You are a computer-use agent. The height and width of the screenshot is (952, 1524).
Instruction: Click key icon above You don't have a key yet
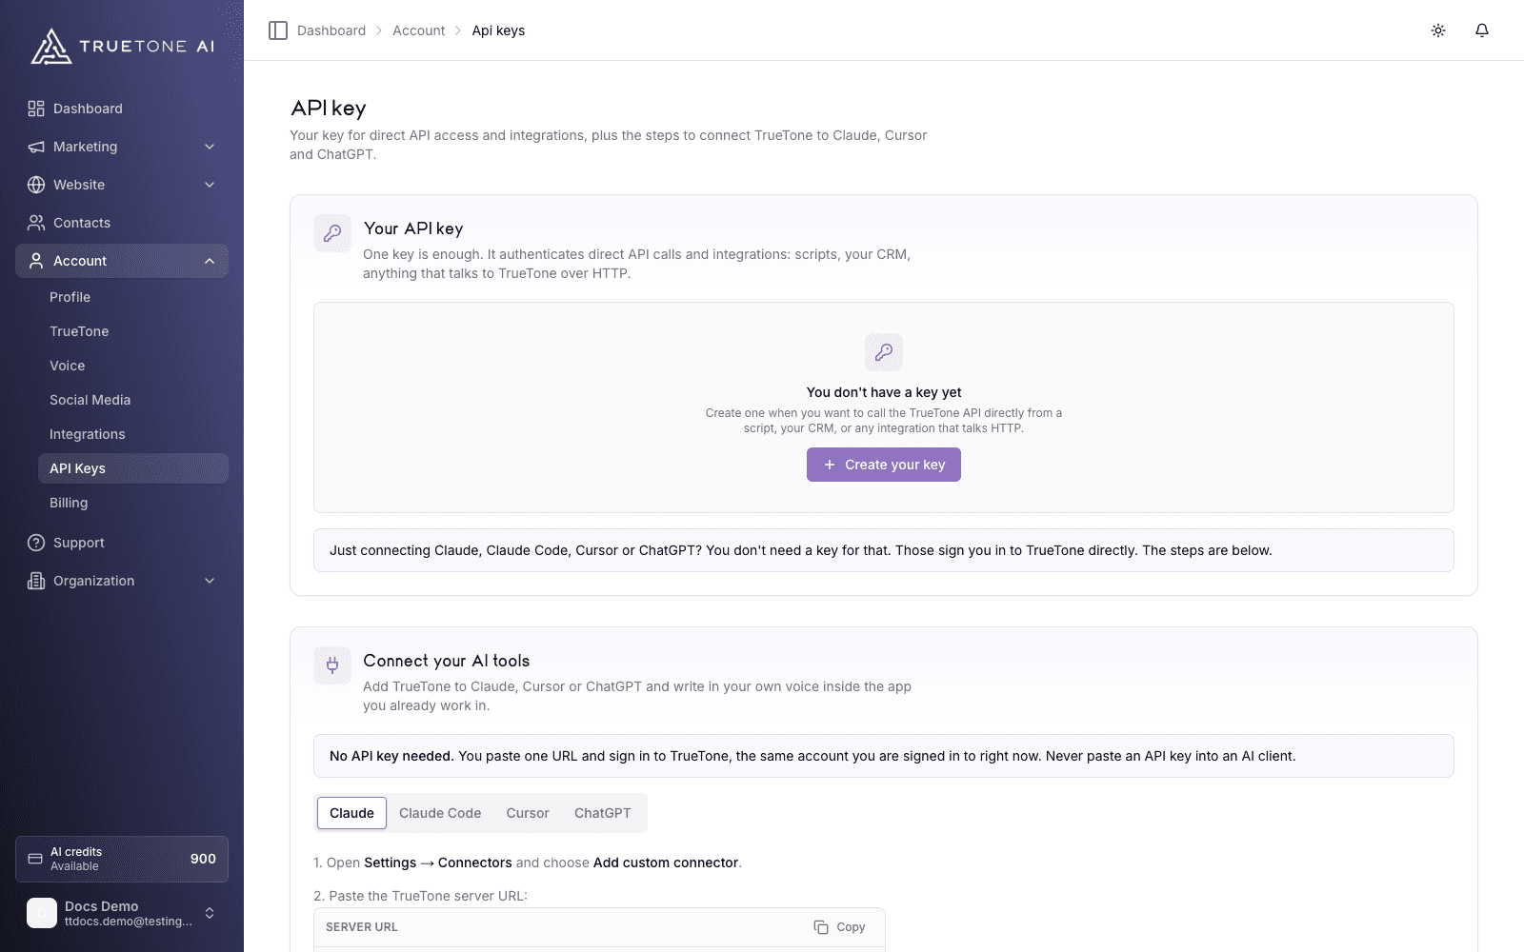coord(884,352)
